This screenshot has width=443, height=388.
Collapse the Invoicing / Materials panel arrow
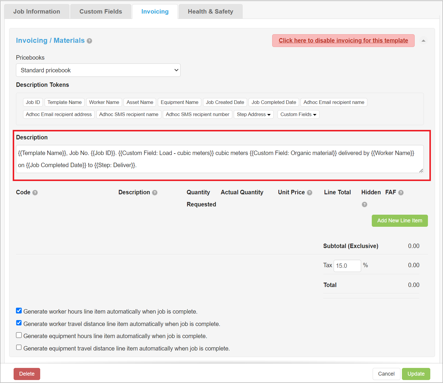[x=423, y=41]
